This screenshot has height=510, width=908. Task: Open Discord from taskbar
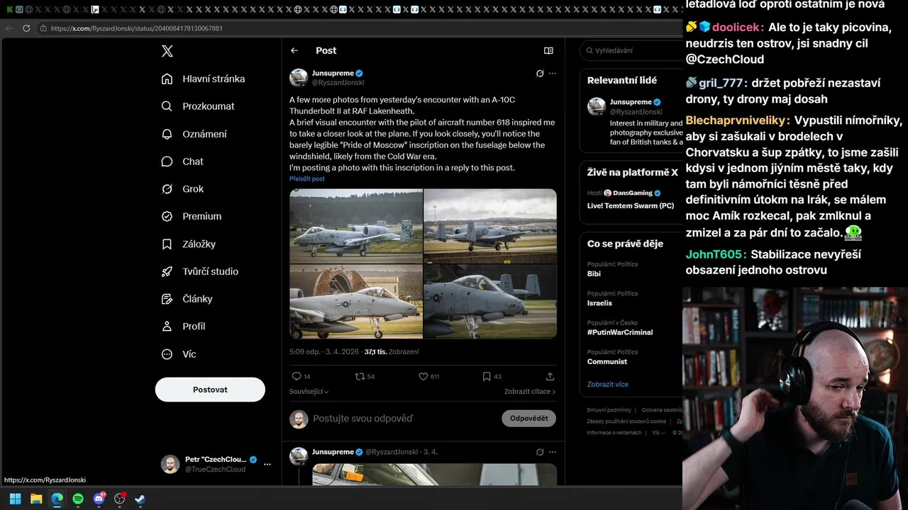(x=99, y=499)
